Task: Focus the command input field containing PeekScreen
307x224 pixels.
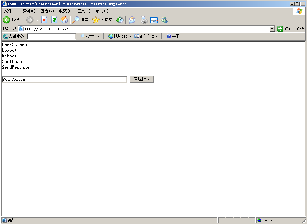Action: (x=64, y=80)
